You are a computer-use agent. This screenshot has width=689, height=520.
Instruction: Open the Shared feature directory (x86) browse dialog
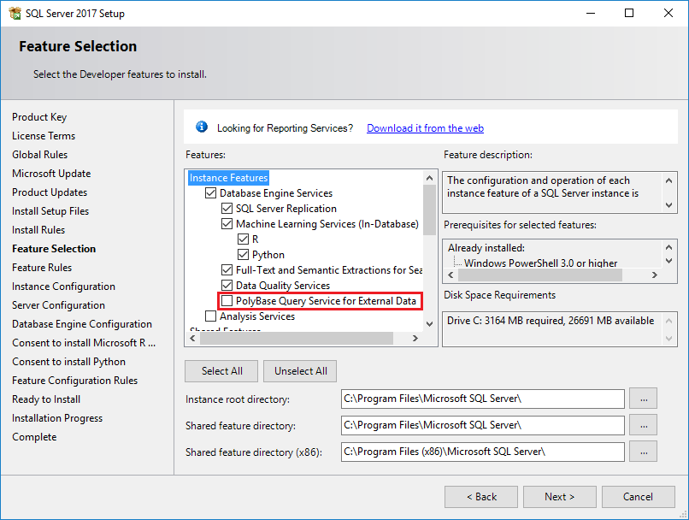coord(644,452)
